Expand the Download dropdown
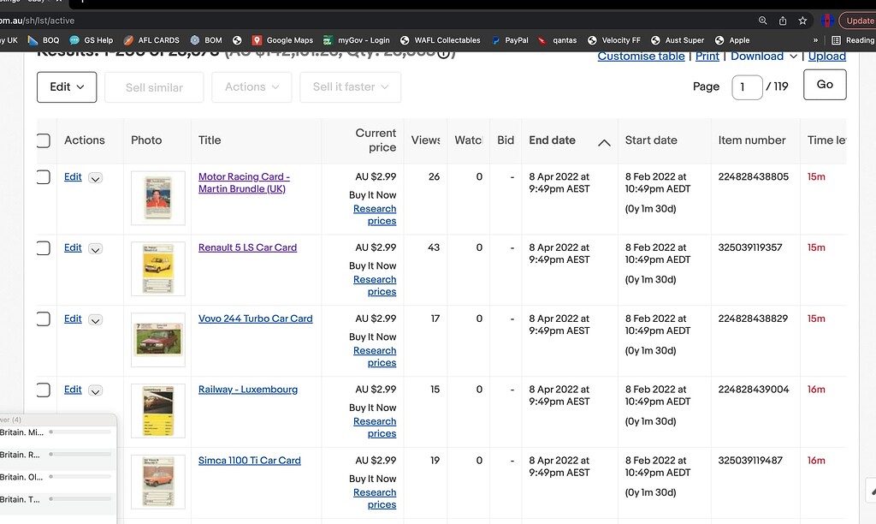876x524 pixels. tap(764, 57)
